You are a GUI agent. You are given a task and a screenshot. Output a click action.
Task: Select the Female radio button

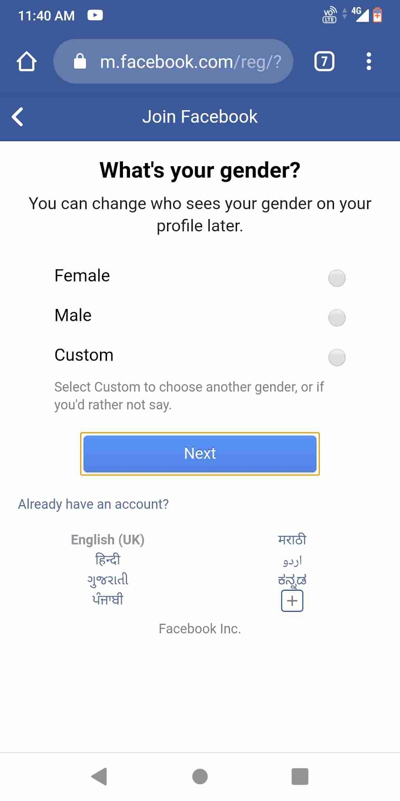pos(336,278)
